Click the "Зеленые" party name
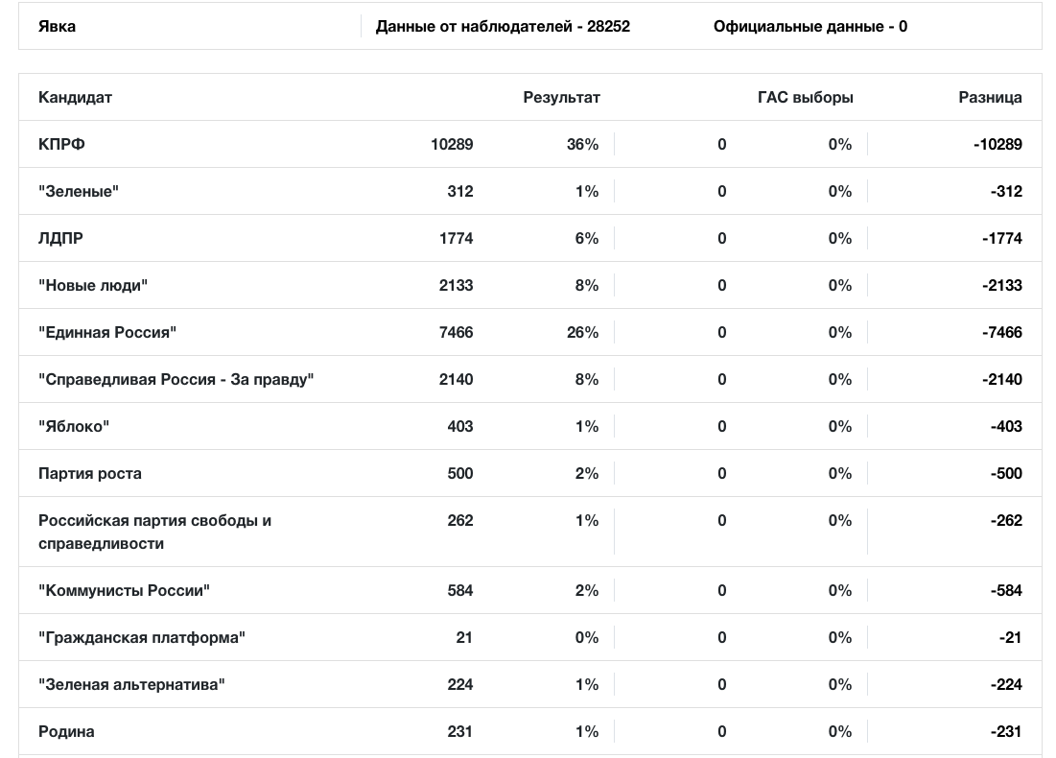This screenshot has height=758, width=1056. click(x=79, y=191)
